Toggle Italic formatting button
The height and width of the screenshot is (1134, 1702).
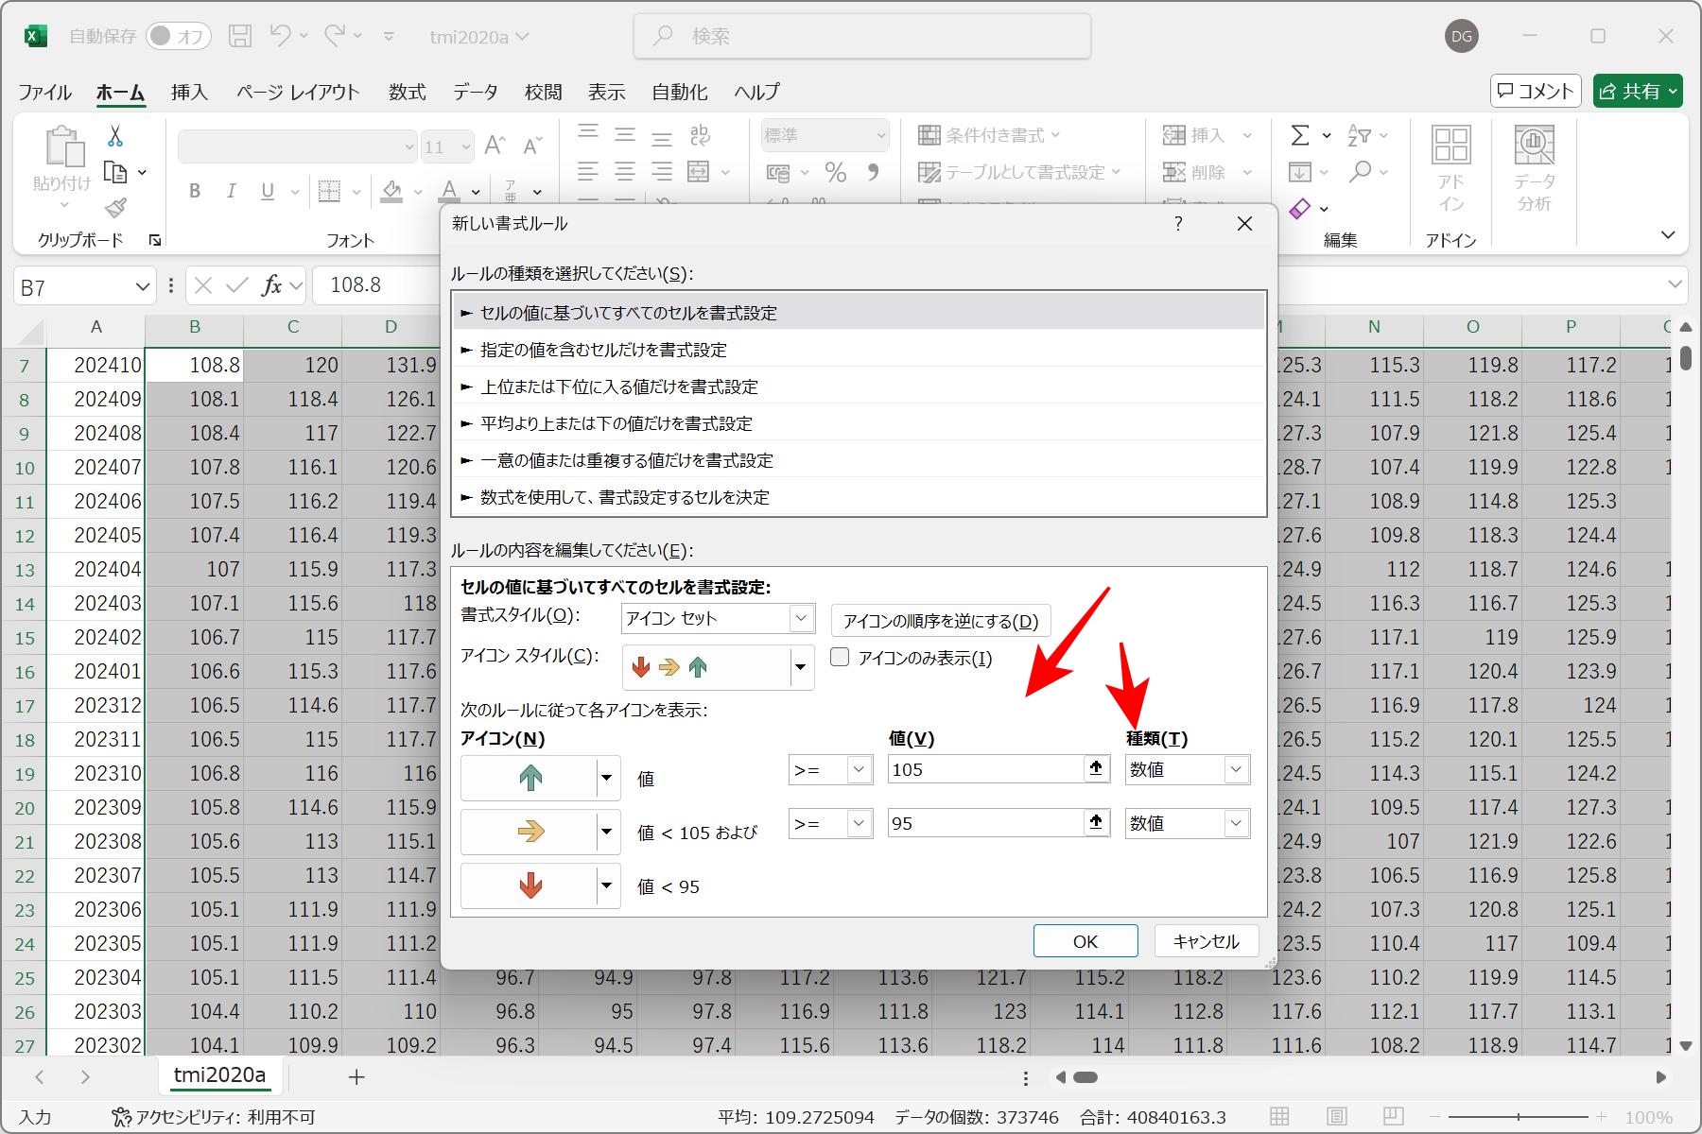231,191
